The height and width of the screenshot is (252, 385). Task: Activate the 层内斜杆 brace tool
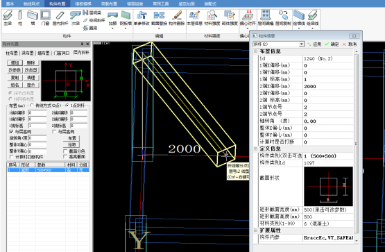[x=60, y=17]
